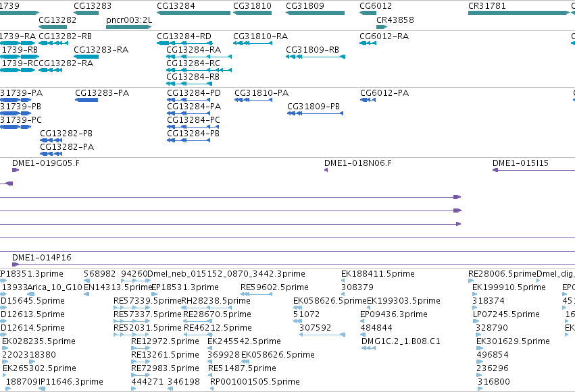
Task: Open the DME1-015I15 BAC clone
Action: [x=534, y=170]
